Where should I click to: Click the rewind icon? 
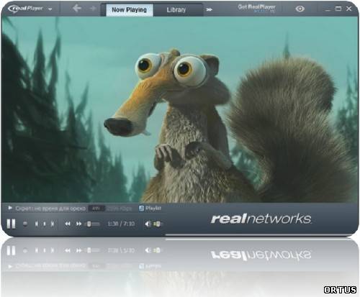[68, 224]
